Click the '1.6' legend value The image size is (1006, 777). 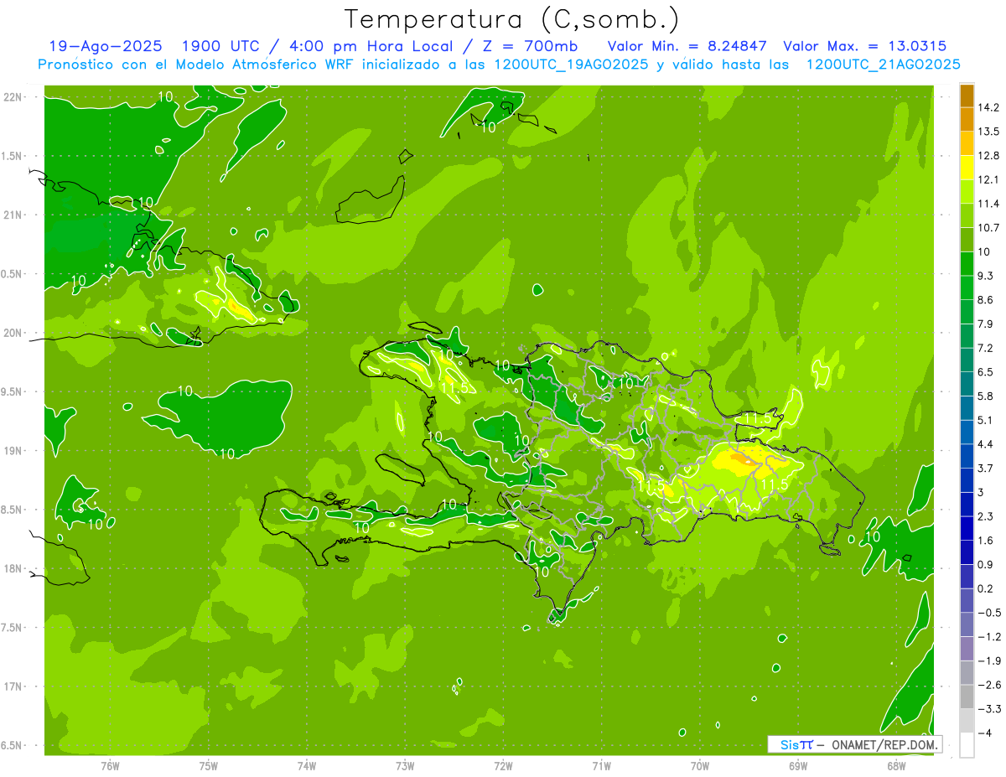[x=986, y=540]
